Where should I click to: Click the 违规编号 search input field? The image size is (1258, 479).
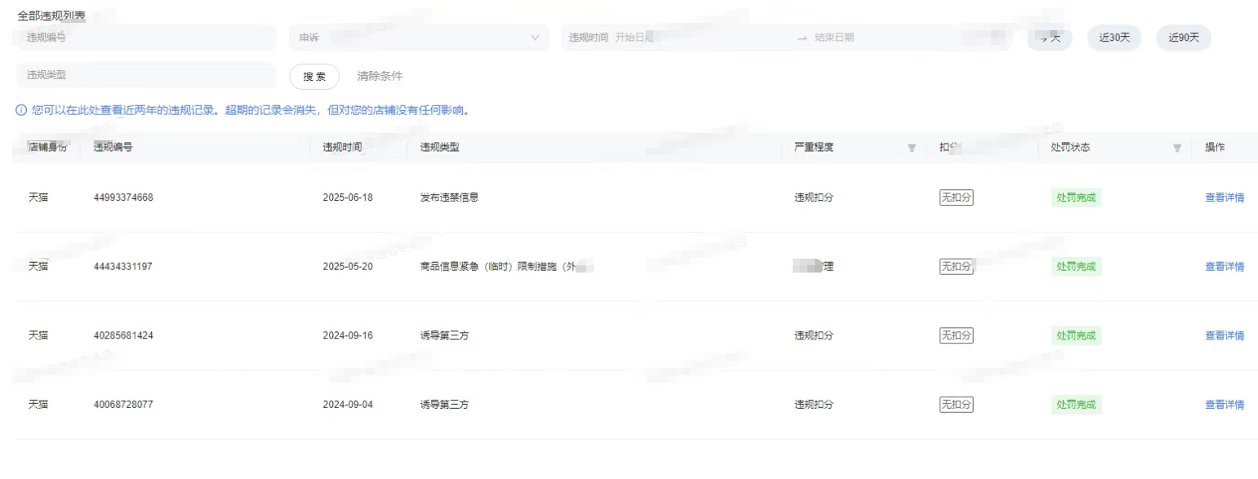click(147, 38)
